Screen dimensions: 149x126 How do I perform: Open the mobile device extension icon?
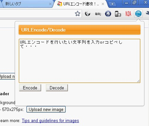[x=118, y=14]
